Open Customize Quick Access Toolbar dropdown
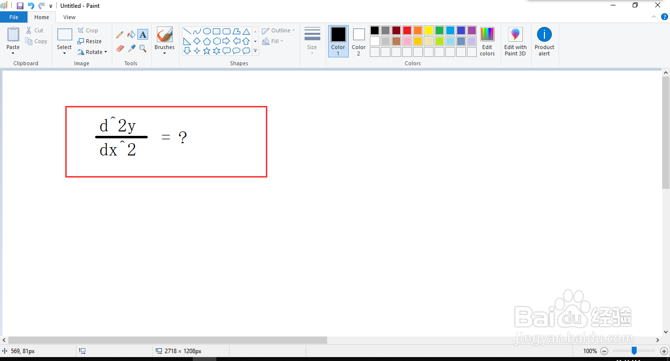The image size is (670, 361). coord(51,6)
